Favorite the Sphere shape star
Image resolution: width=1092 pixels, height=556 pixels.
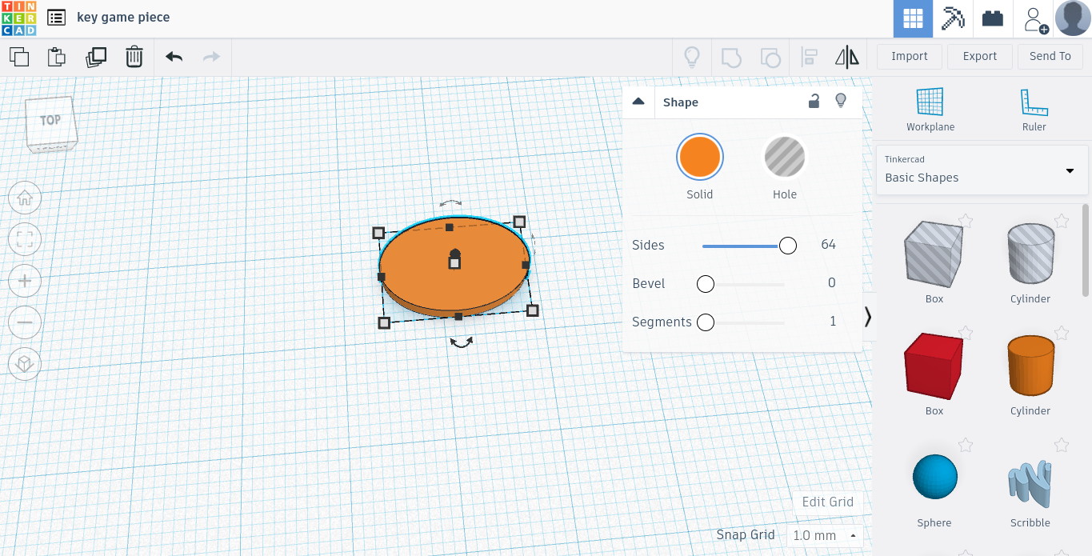966,444
